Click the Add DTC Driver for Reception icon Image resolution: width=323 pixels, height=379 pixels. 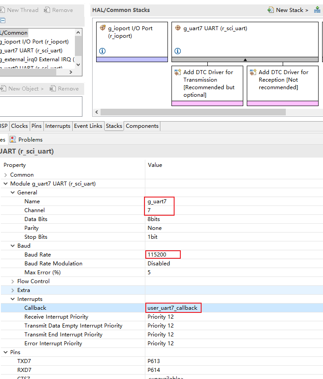[253, 72]
